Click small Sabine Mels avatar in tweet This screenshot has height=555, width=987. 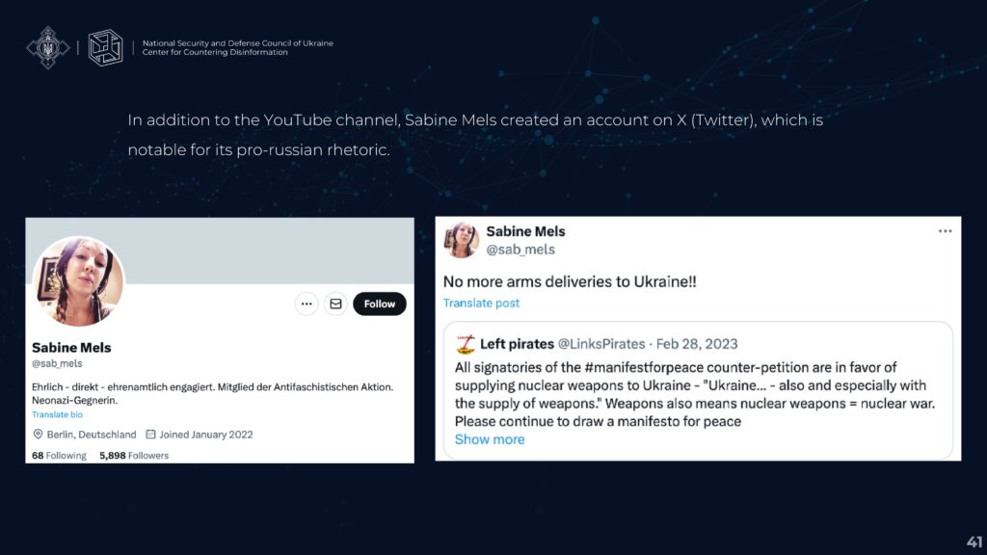(x=461, y=240)
